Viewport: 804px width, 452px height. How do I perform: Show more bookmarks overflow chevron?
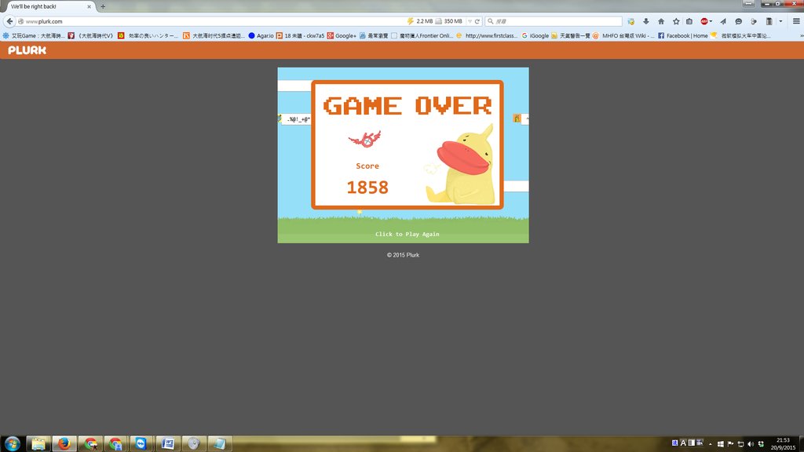[x=801, y=36]
